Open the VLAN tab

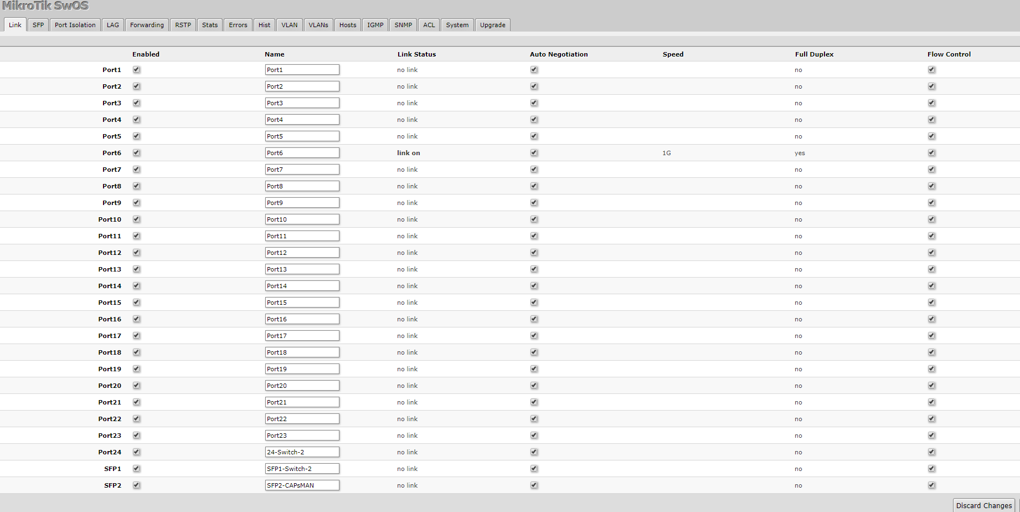pos(290,25)
